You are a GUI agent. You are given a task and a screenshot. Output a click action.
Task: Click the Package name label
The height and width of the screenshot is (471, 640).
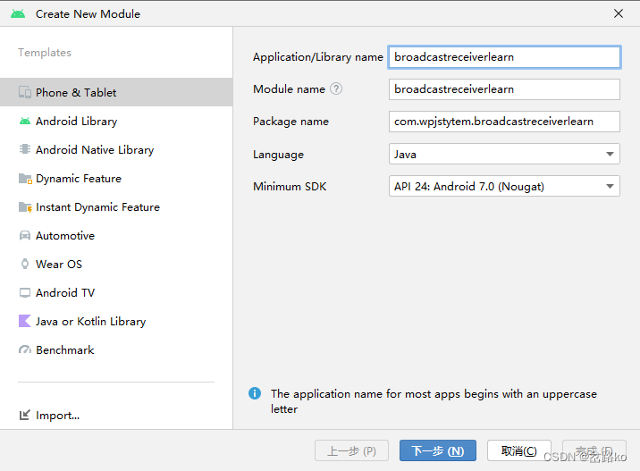(291, 122)
